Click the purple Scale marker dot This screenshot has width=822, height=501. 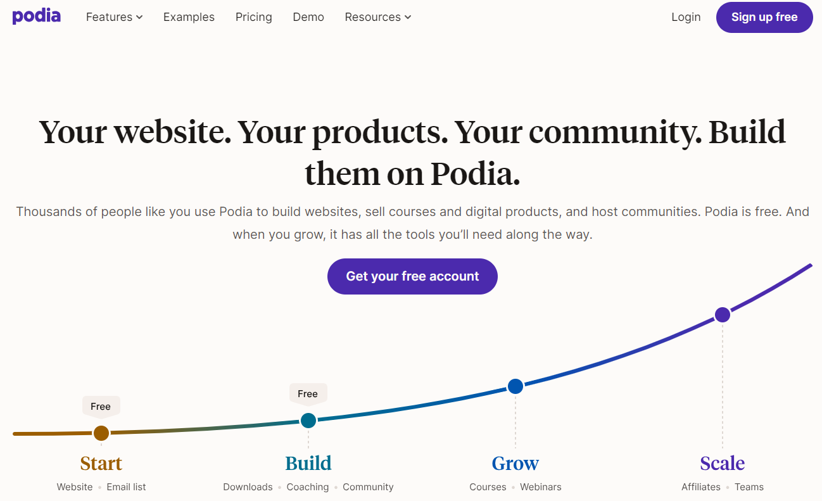[x=723, y=315]
